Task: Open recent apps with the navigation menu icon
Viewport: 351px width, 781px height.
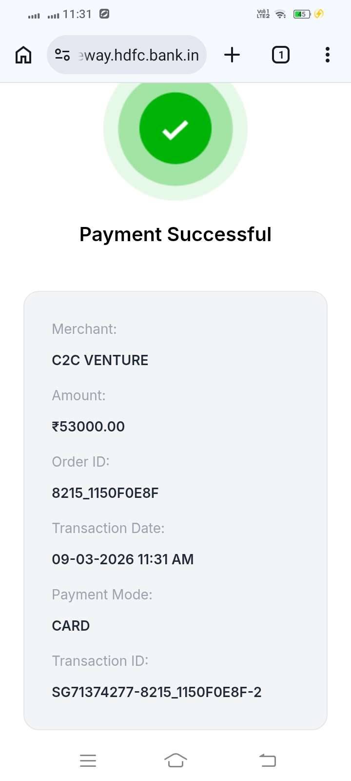Action: coord(88,760)
